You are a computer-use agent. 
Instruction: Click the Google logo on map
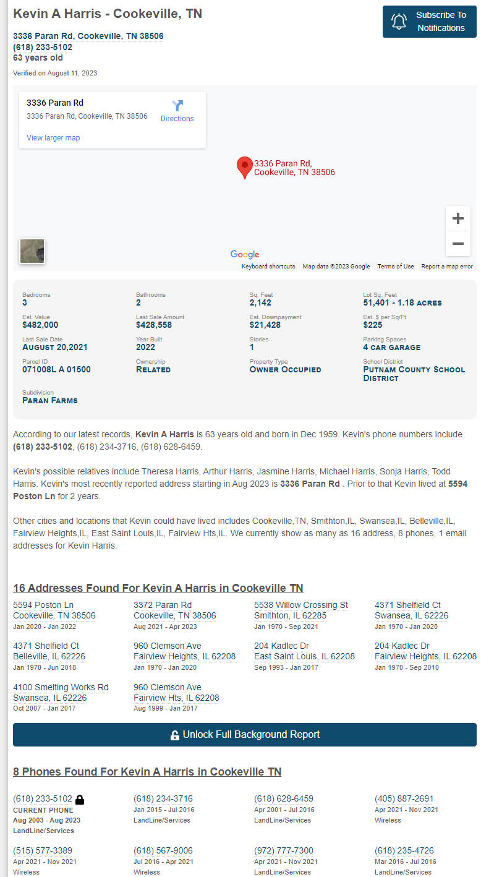click(245, 254)
